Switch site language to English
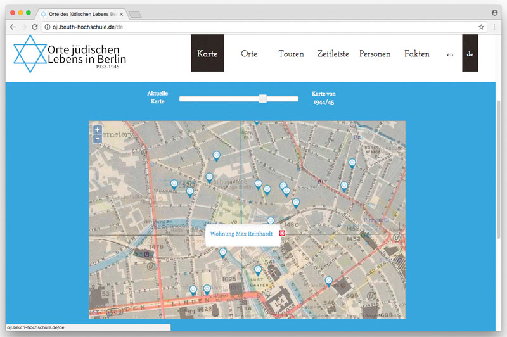 [450, 54]
